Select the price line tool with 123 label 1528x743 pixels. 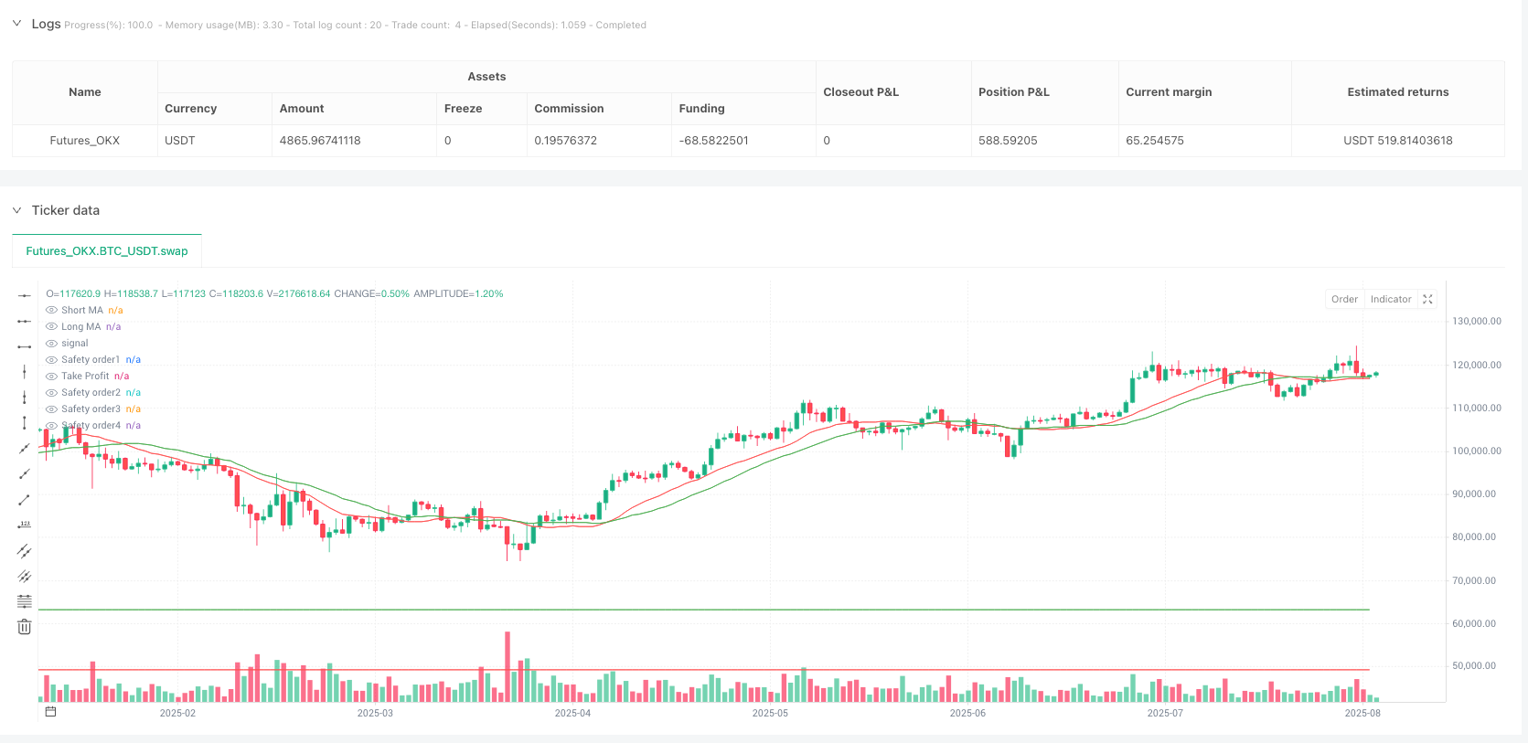point(25,525)
